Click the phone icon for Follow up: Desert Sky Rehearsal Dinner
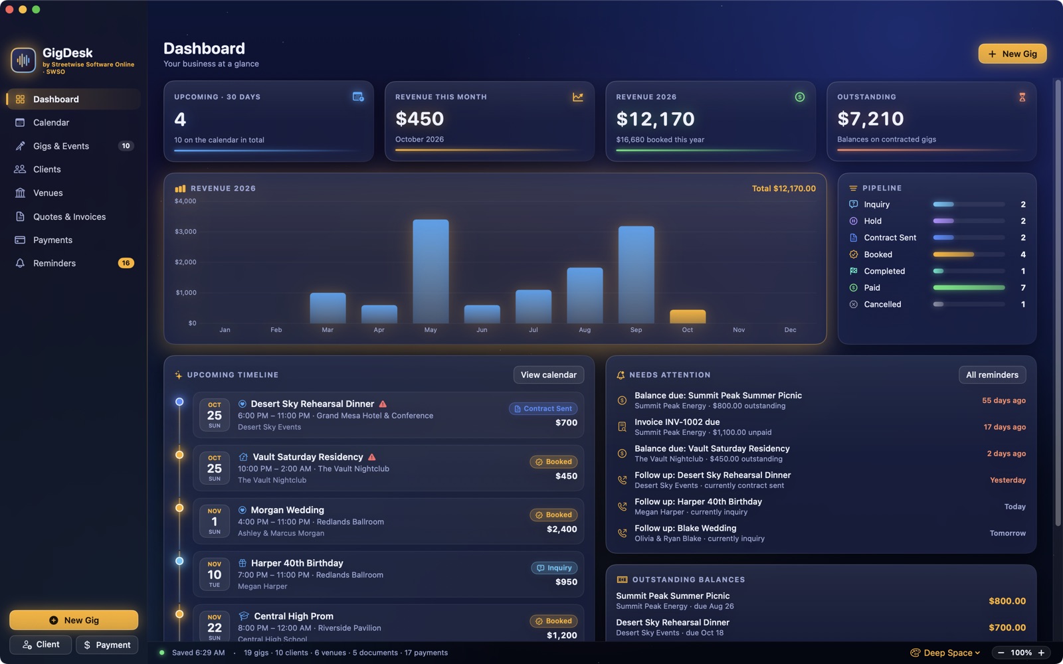Screen dimensions: 1063x664 tap(622, 480)
